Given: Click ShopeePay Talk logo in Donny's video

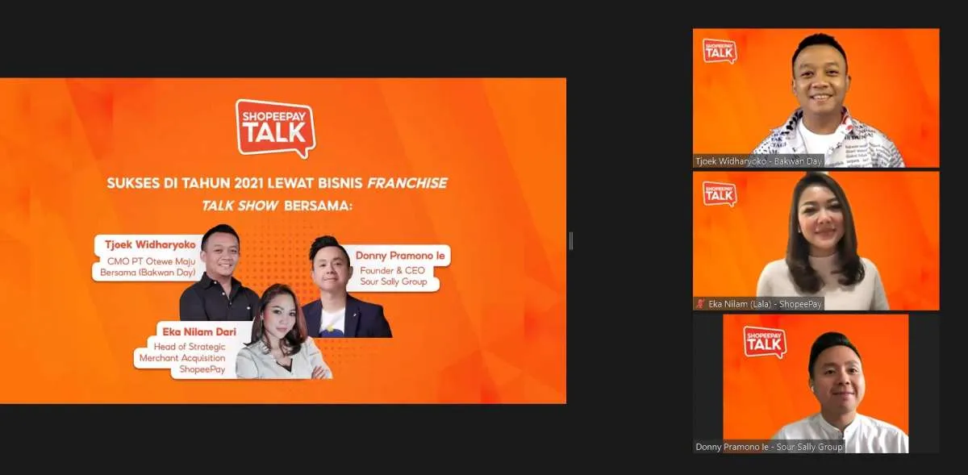Looking at the screenshot, I should pos(764,342).
